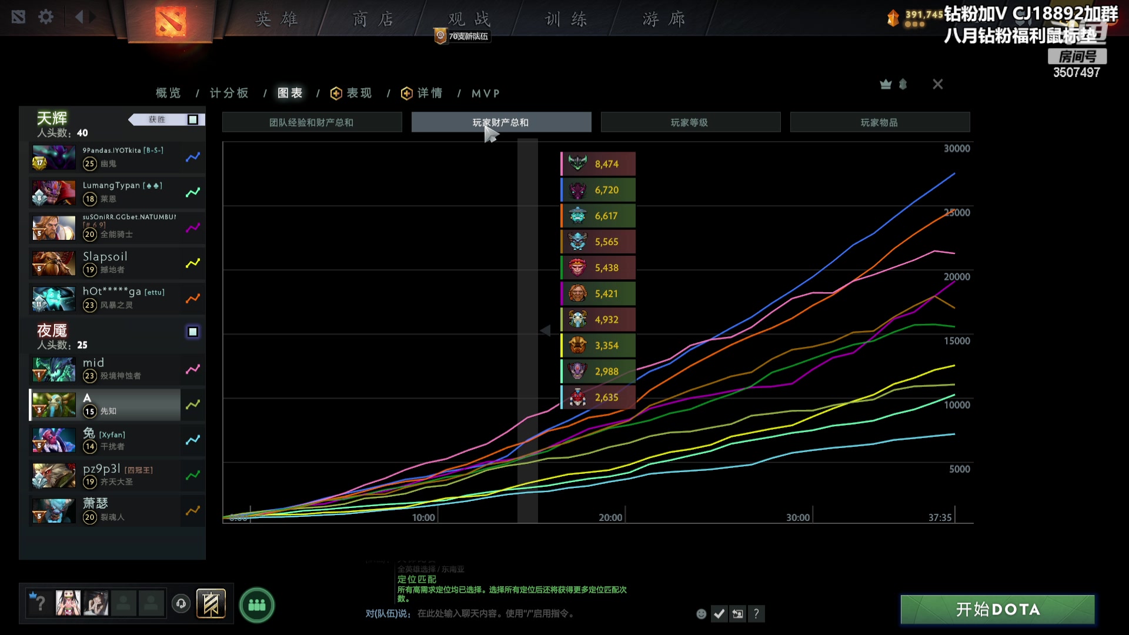This screenshot has width=1129, height=635.
Task: Toggle graph line for player 萧瑟
Action: point(193,510)
